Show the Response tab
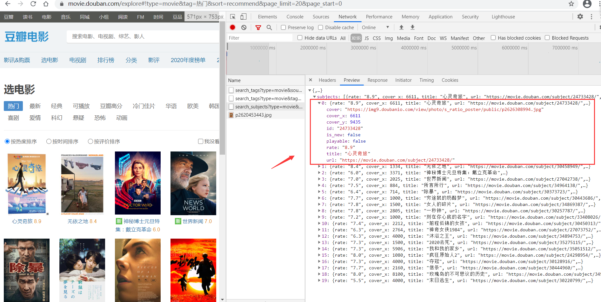 377,80
